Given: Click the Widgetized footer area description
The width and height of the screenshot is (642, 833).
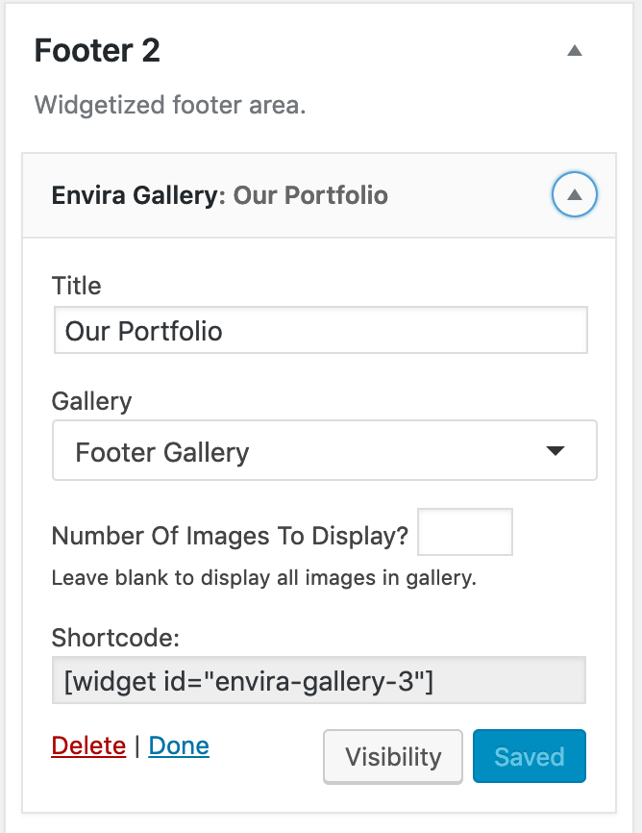Looking at the screenshot, I should pyautogui.click(x=170, y=104).
